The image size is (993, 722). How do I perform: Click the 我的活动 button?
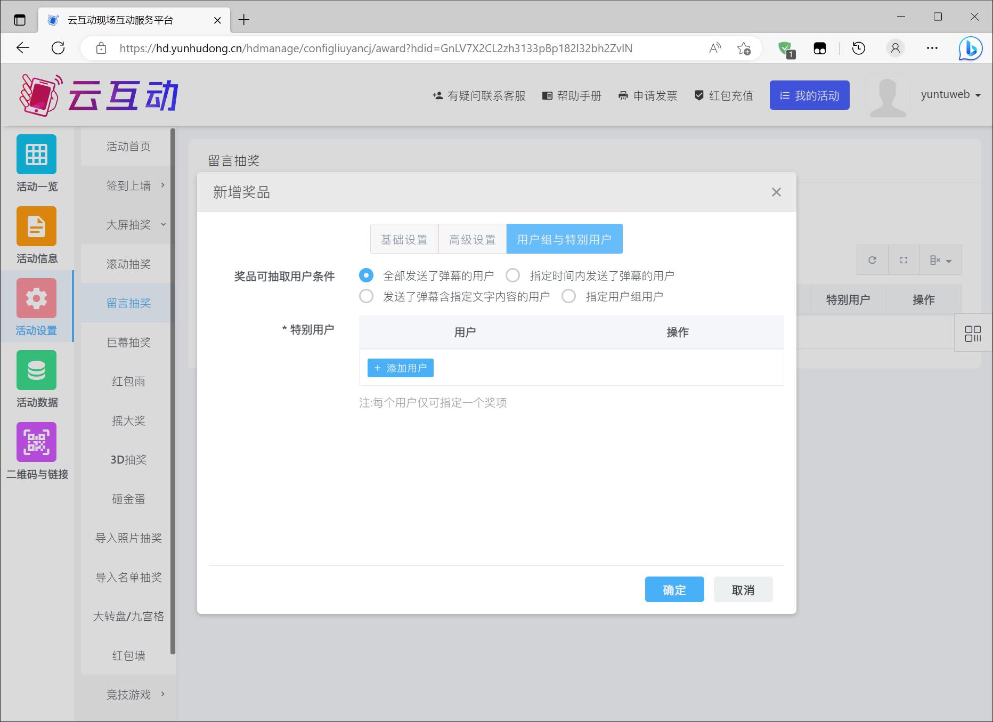pos(809,95)
